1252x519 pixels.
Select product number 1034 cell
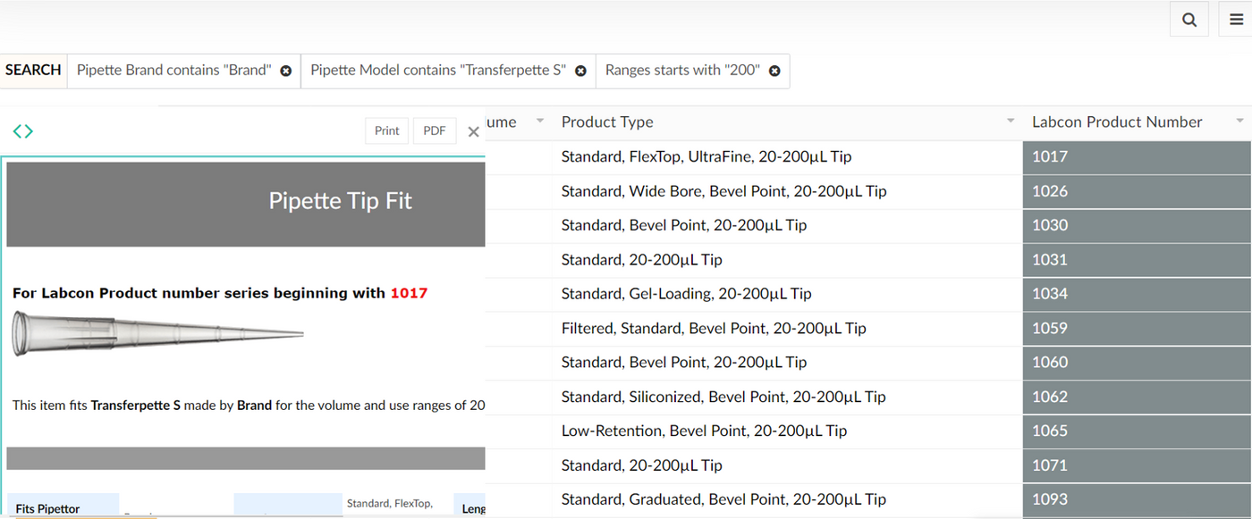(x=1137, y=294)
